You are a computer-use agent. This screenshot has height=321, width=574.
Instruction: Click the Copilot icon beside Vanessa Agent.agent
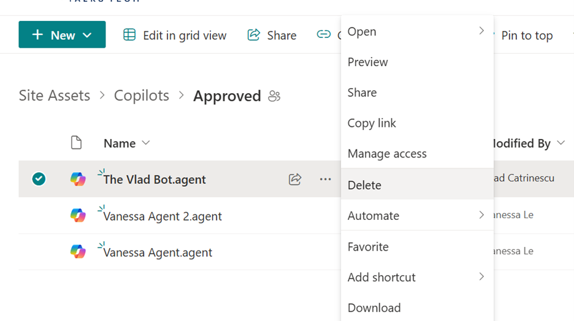(78, 252)
